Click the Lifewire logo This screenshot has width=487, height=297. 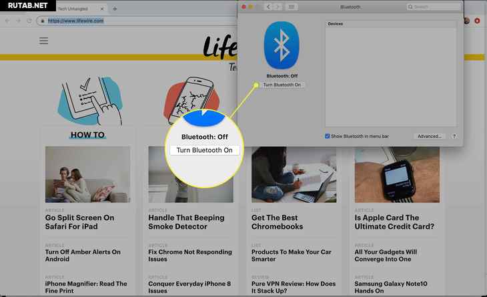pyautogui.click(x=220, y=47)
